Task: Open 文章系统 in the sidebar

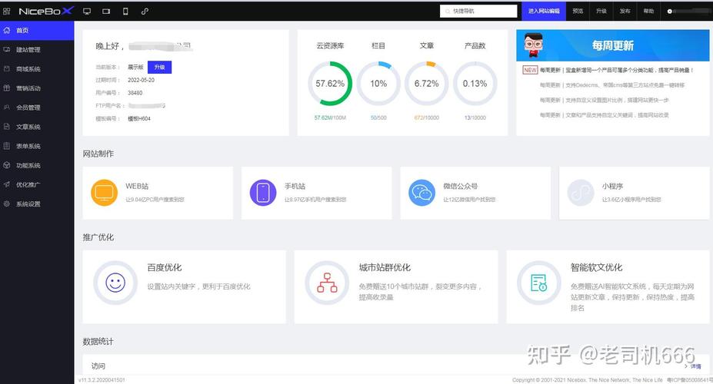Action: (x=37, y=127)
